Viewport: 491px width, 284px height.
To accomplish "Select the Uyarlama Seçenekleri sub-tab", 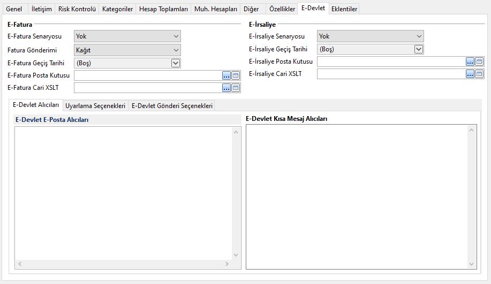I will click(95, 106).
